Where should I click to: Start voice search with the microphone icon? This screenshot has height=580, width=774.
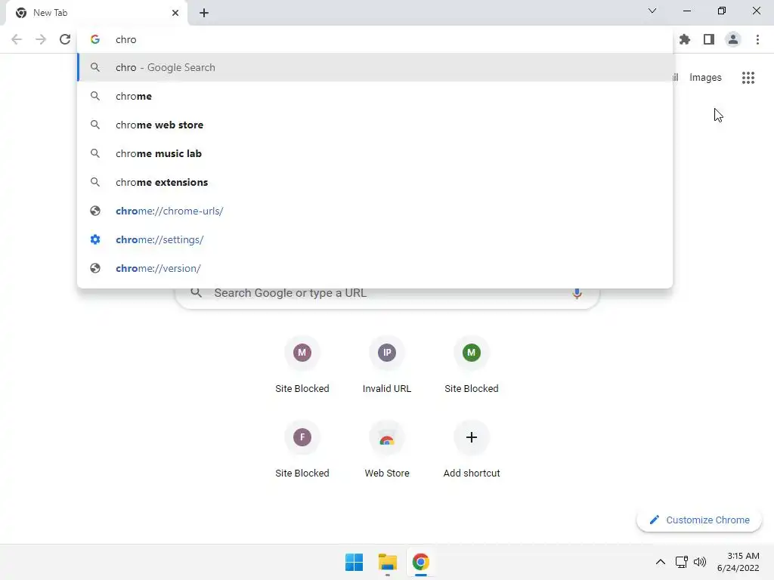point(577,293)
